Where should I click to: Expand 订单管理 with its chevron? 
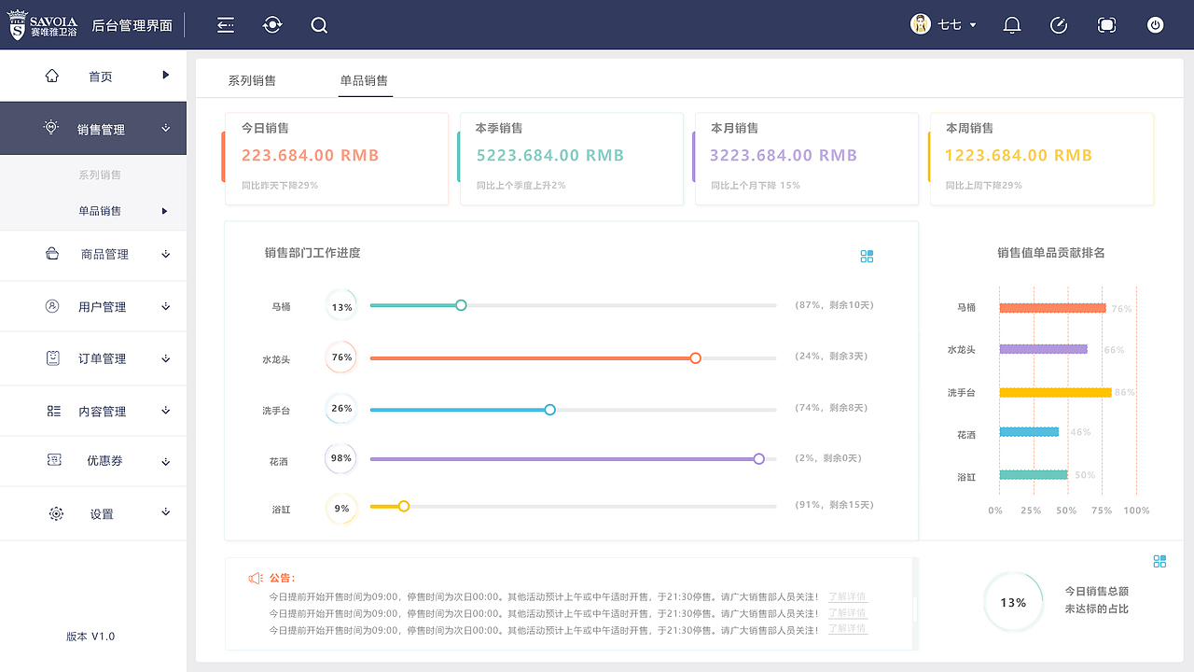coord(166,358)
